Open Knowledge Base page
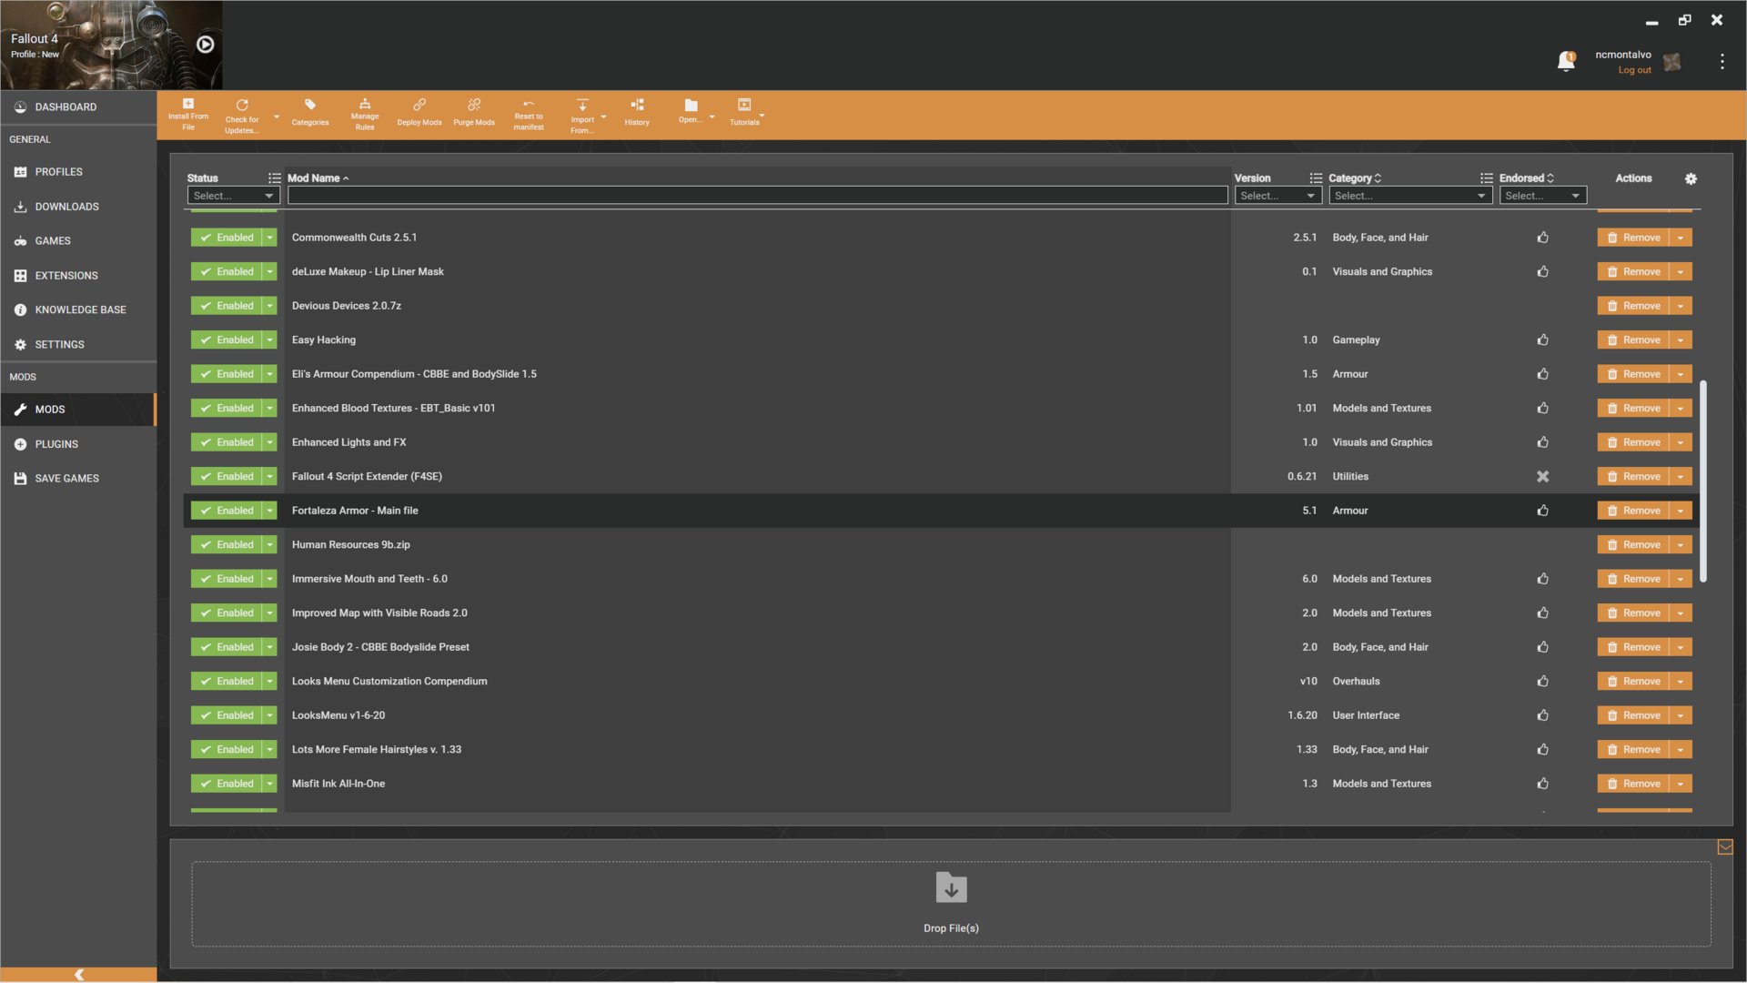Viewport: 1747px width, 983px height. (x=78, y=310)
